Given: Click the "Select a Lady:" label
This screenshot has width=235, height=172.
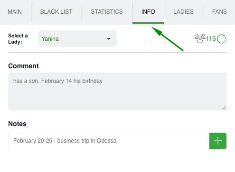Looking at the screenshot, I should coord(18,39).
